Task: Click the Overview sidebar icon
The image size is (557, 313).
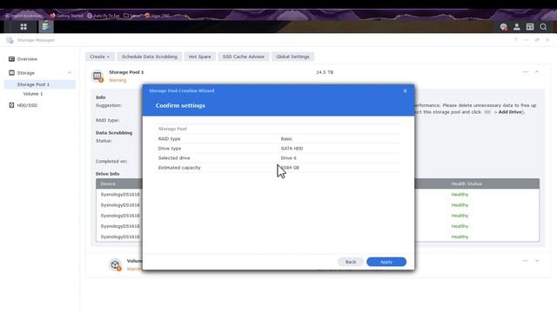Action: [x=11, y=59]
